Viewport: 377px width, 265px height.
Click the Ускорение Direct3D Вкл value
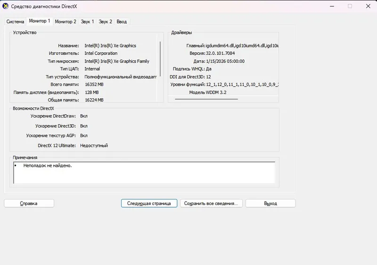[x=84, y=126]
